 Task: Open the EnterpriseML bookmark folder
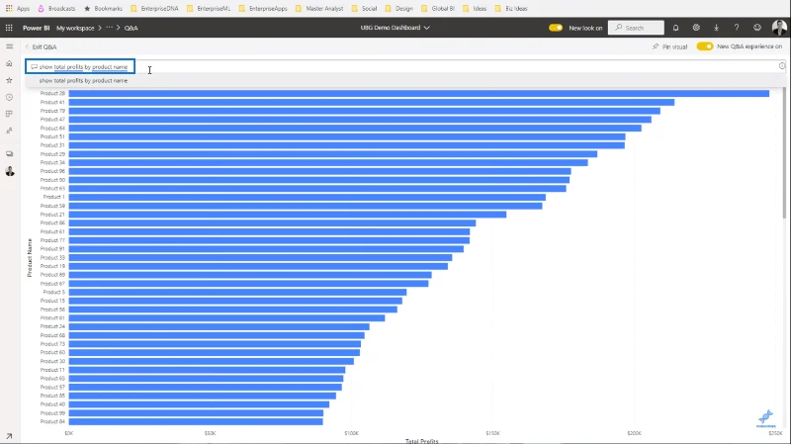209,9
